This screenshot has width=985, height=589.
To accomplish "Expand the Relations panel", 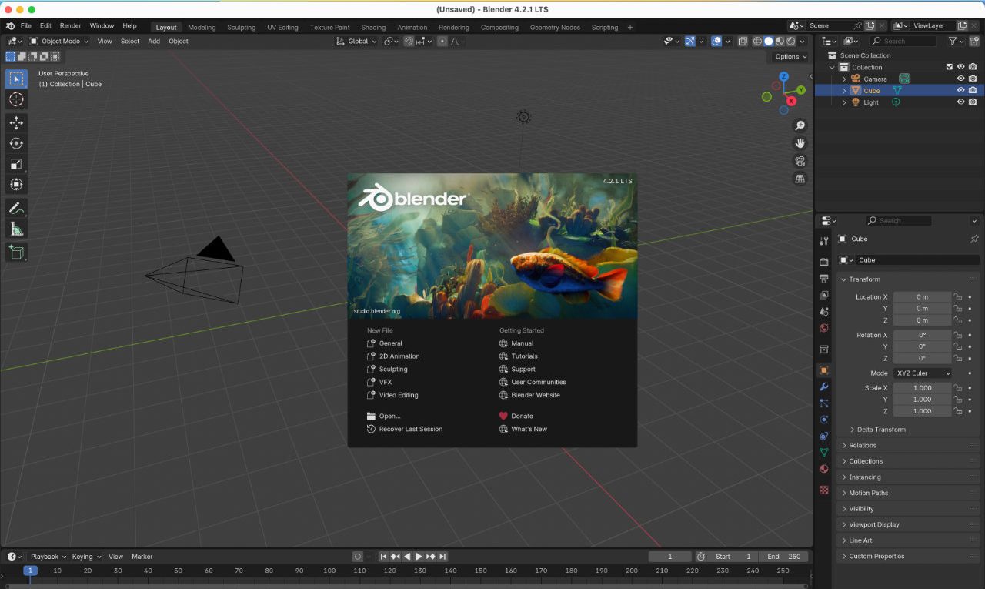I will [908, 445].
